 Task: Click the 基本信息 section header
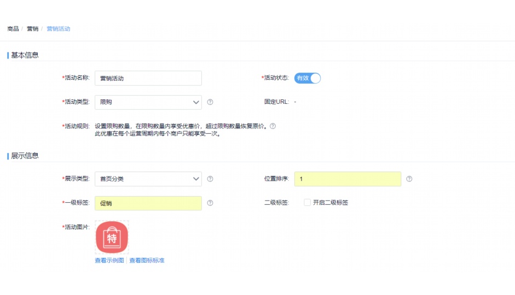tap(25, 55)
